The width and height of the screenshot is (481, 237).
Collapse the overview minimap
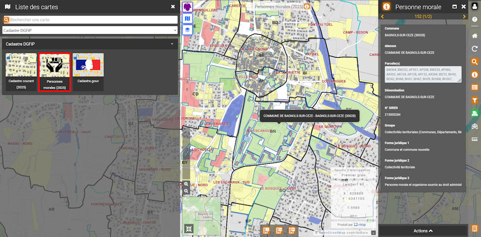click(188, 229)
